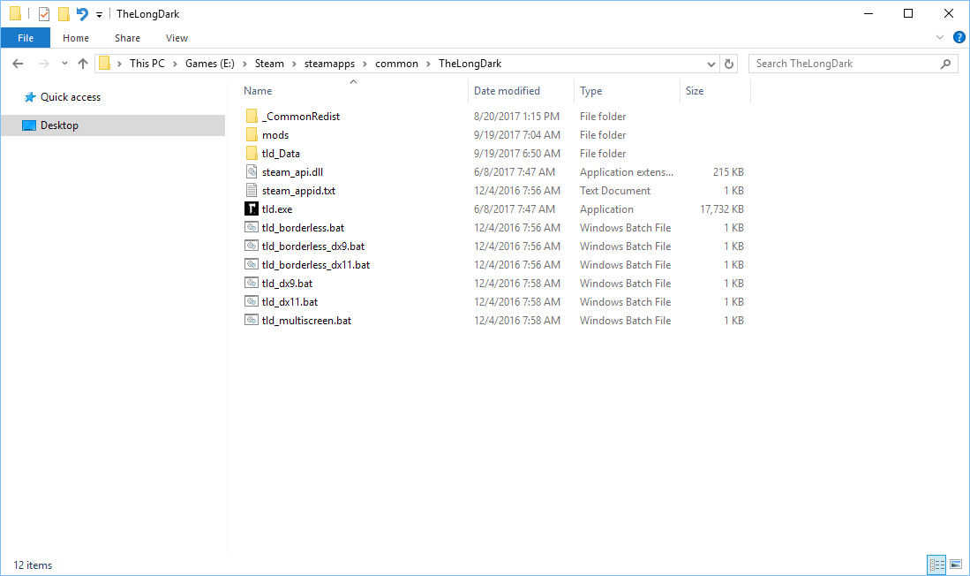970x576 pixels.
Task: Expand the chevron after steamapps breadcrumb
Action: click(x=365, y=64)
